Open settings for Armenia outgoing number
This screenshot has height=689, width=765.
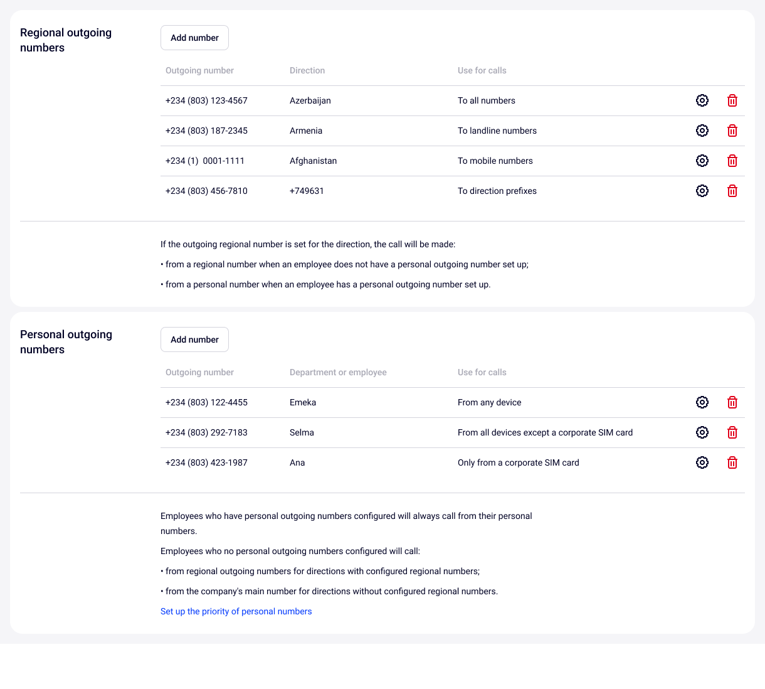(702, 131)
